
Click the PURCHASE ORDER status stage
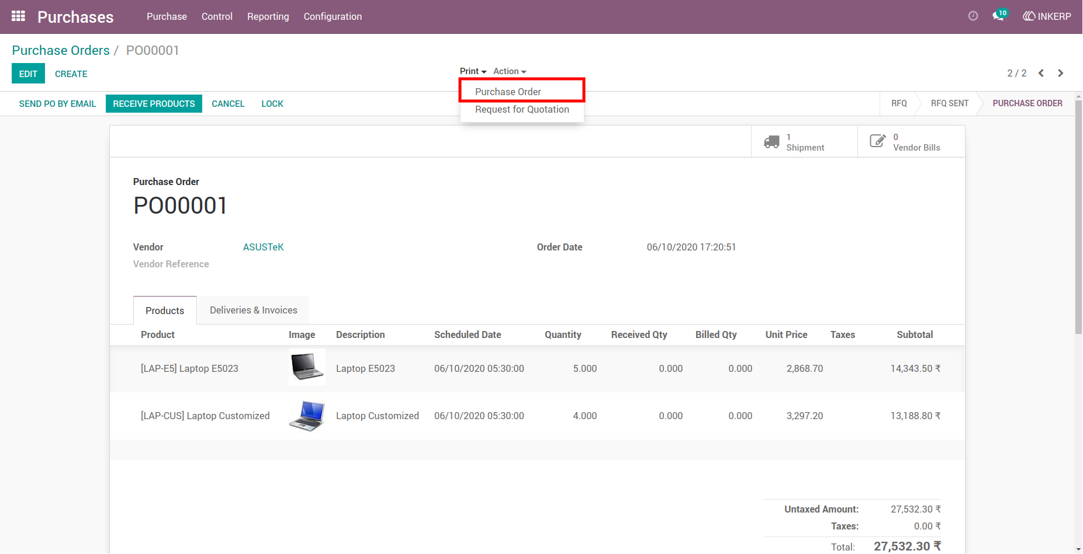[x=1027, y=103]
